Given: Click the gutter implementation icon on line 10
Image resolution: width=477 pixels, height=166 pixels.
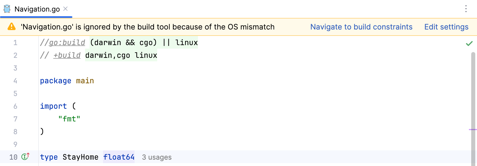Looking at the screenshot, I should (25, 157).
